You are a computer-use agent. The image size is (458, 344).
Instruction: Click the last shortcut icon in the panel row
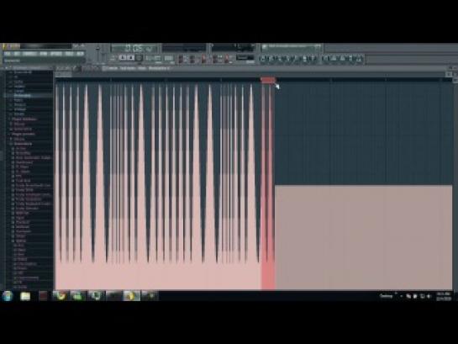click(359, 59)
